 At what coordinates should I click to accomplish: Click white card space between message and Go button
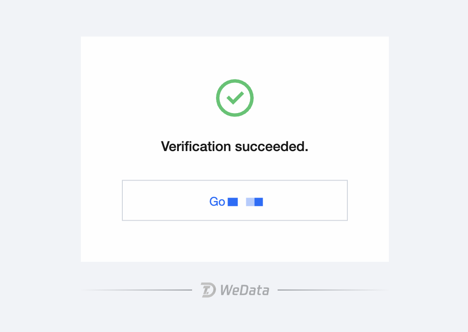235,167
